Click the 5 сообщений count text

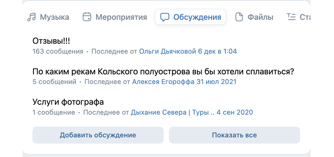54,82
